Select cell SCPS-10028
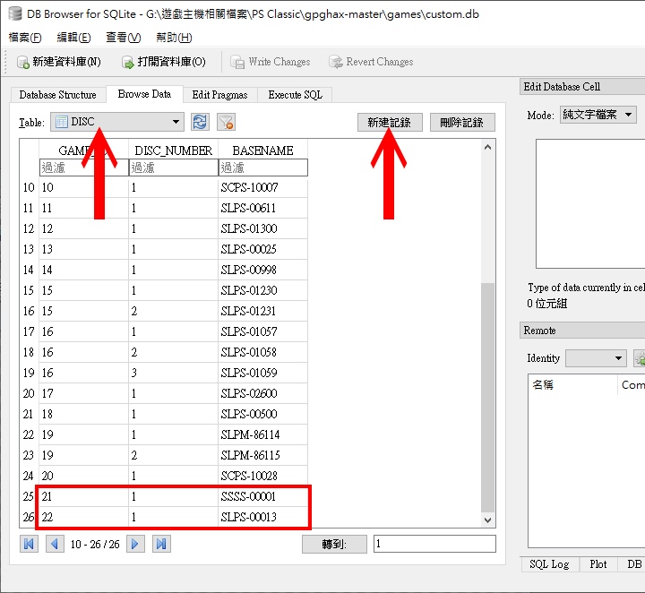 (x=262, y=476)
